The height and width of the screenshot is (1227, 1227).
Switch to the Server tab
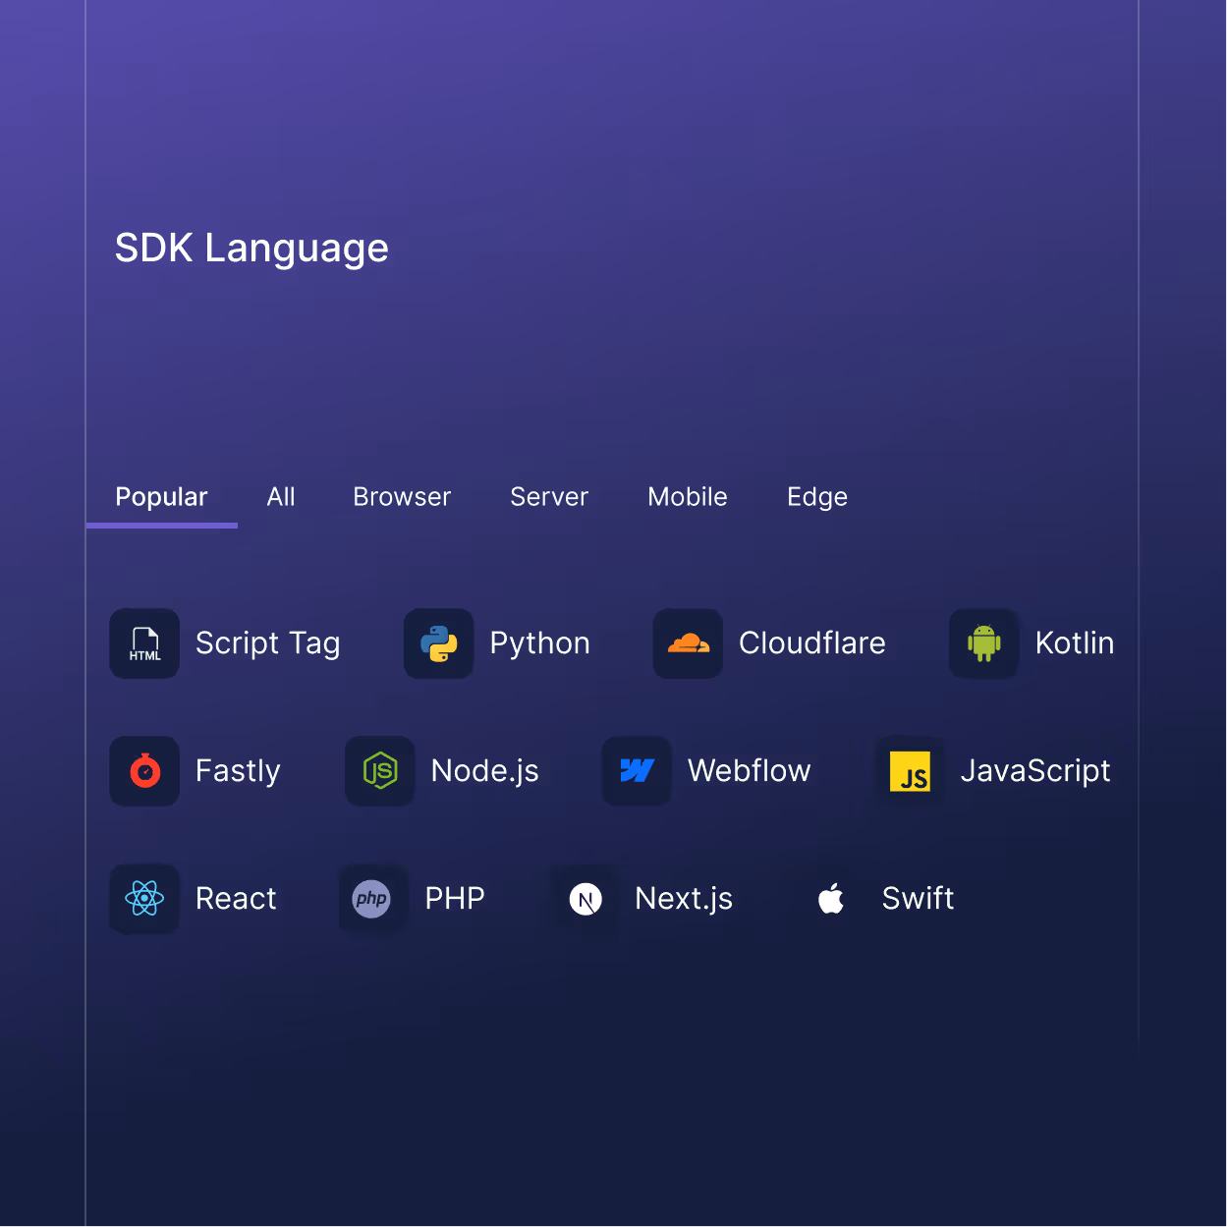pos(549,496)
